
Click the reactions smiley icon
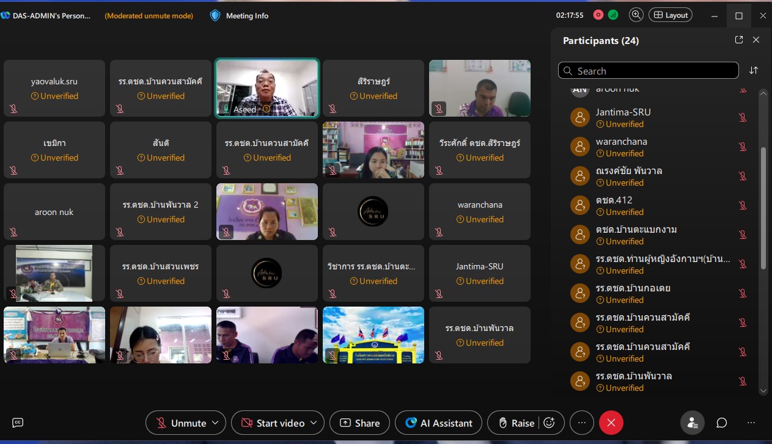click(549, 423)
